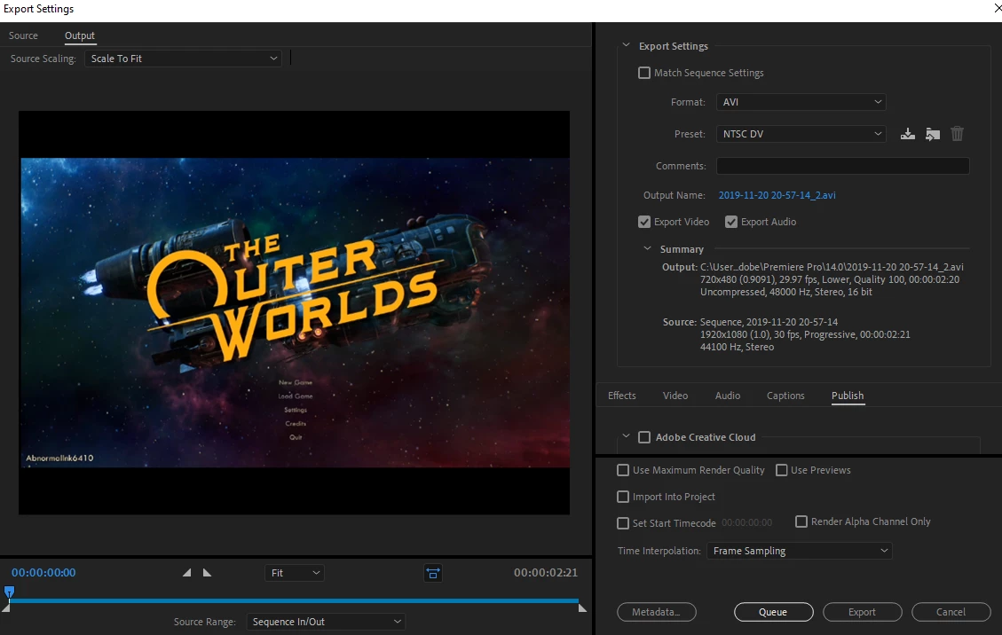Viewport: 1002px width, 635px height.
Task: Click the Set Out Point triangle icon
Action: [207, 572]
